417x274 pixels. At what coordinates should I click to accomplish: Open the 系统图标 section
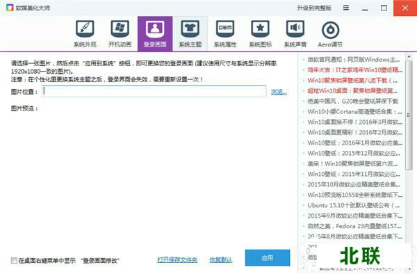(260, 34)
